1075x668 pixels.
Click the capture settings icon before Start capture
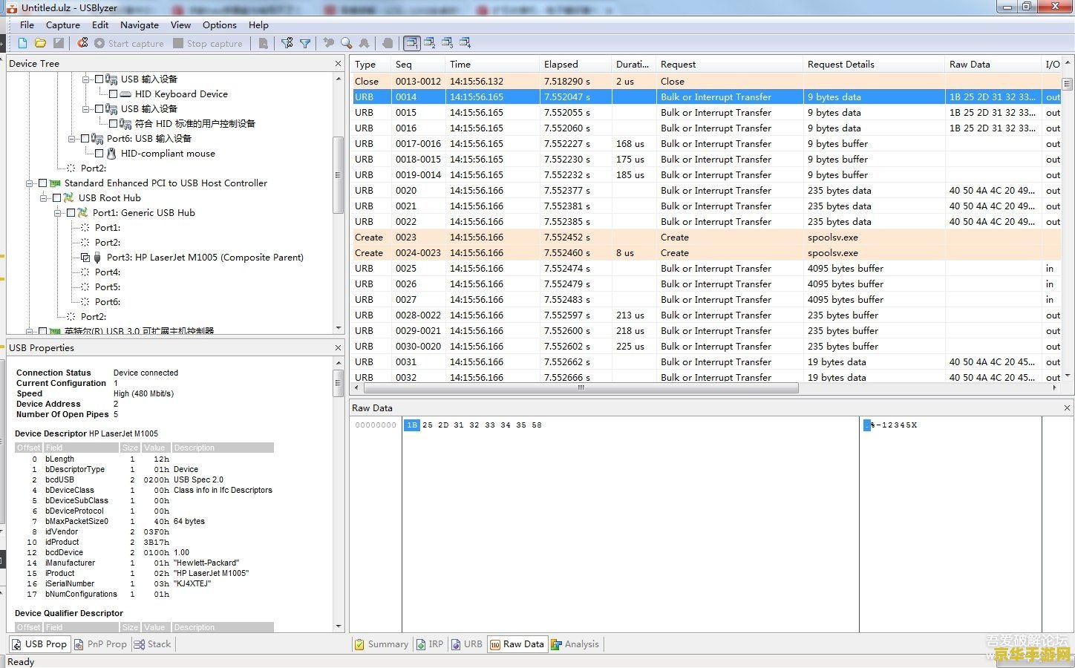(82, 43)
